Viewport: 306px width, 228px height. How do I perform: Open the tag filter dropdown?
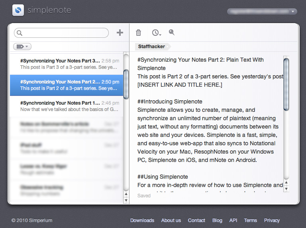pyautogui.click(x=22, y=47)
